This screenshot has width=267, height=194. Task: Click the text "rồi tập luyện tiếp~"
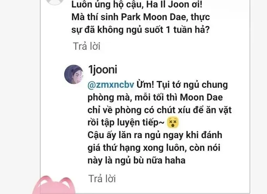[126, 123]
